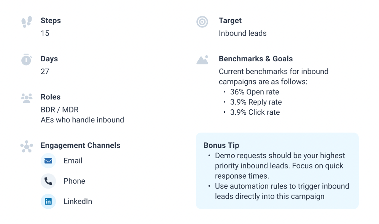Image resolution: width=379 pixels, height=224 pixels.
Task: Select the Phone handset icon
Action: (x=48, y=181)
